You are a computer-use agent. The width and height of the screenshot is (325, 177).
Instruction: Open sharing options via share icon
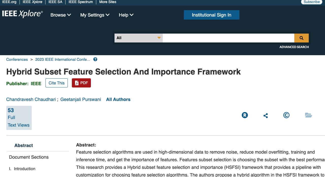(x=266, y=115)
